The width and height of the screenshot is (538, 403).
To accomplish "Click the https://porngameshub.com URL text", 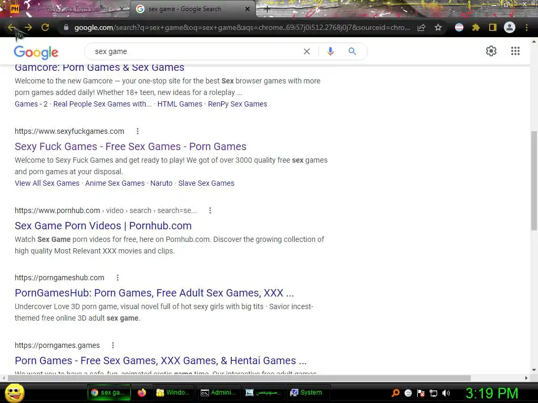I will [59, 278].
